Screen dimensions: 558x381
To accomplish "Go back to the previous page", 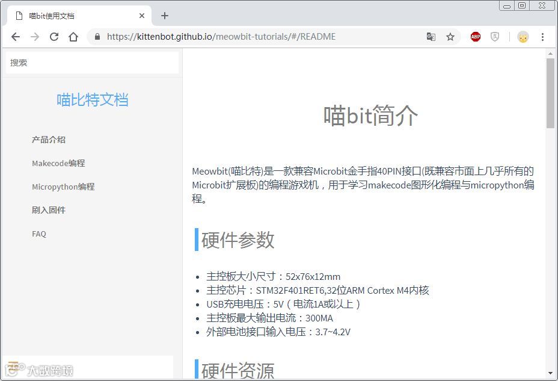I will (x=16, y=37).
